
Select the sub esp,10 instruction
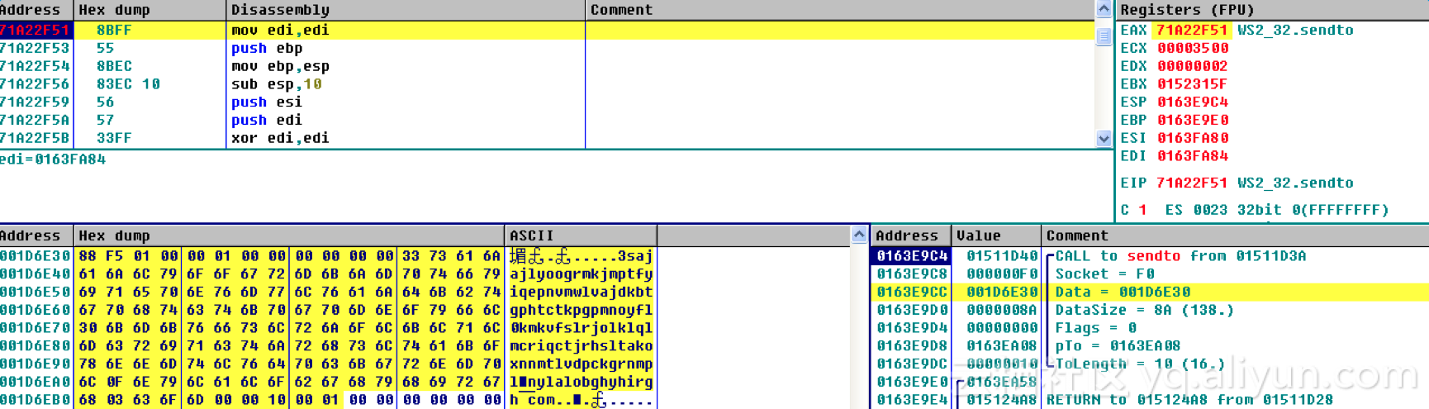coord(276,84)
